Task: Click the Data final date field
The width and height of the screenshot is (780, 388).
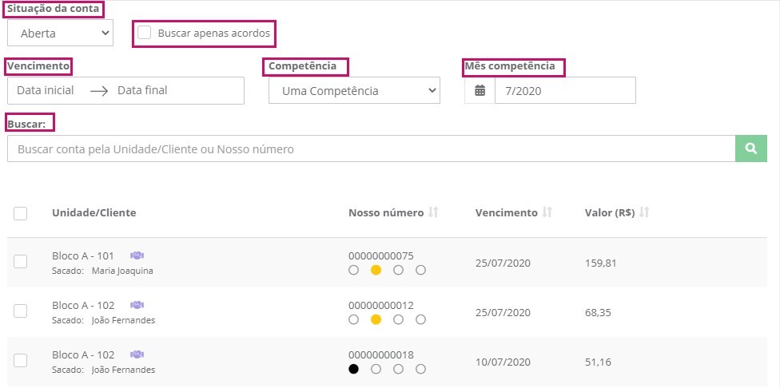Action: point(142,90)
